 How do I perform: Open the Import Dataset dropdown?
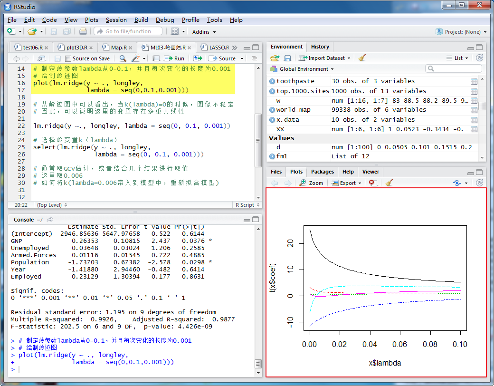tap(324, 58)
